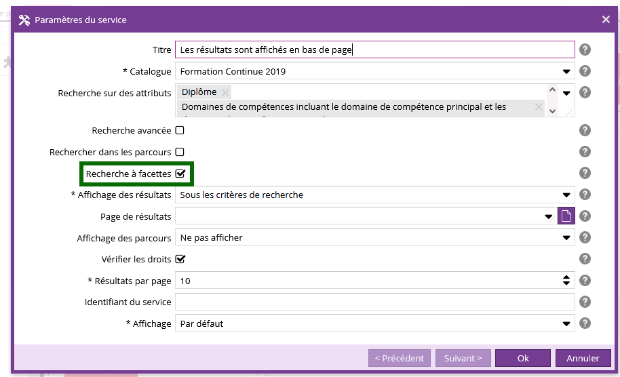Open the Catalogue dropdown list

[566, 72]
